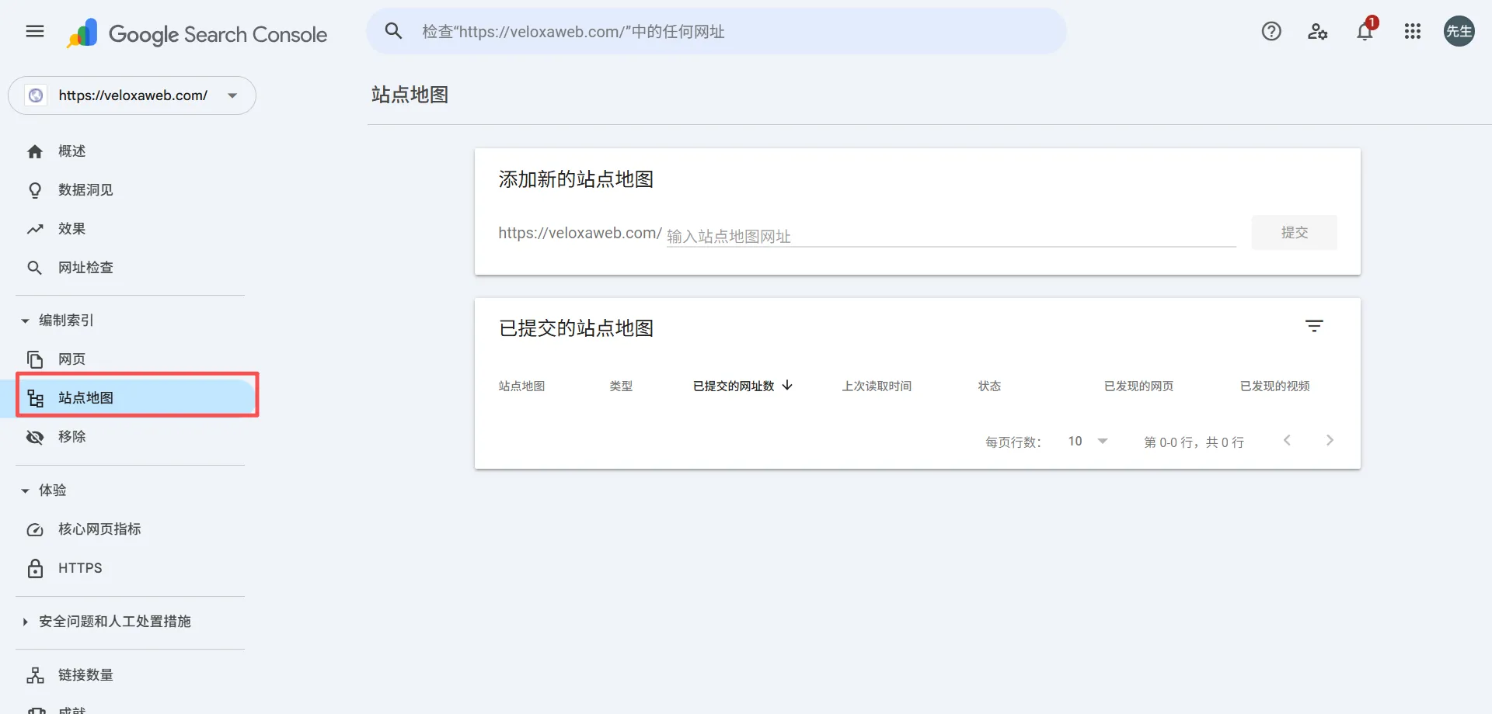
Task: Click the profile avatar
Action: pos(1459,31)
